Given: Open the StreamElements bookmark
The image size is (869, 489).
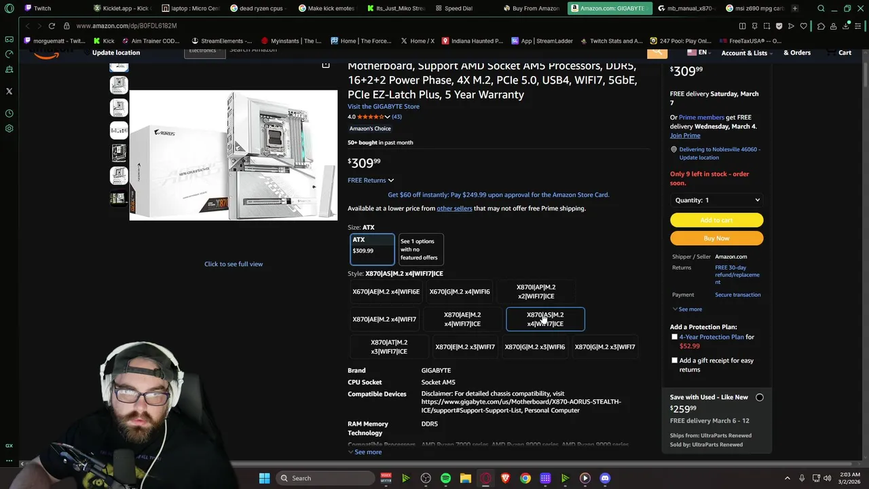Looking at the screenshot, I should 221,41.
